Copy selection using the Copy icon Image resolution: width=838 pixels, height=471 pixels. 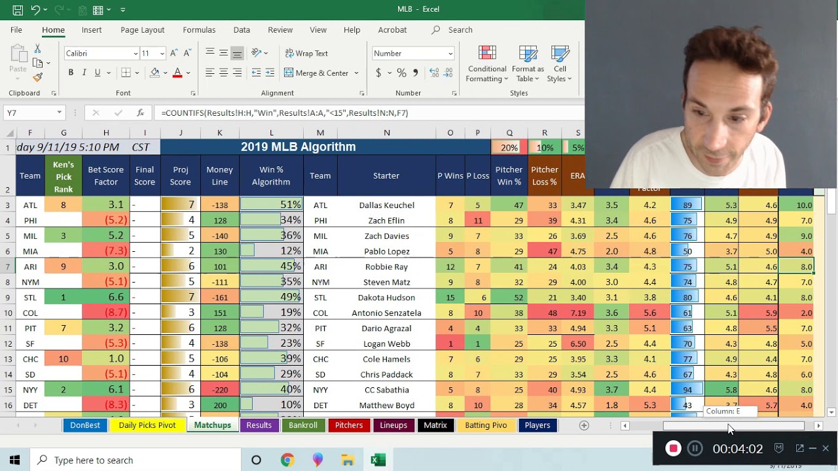(x=37, y=63)
